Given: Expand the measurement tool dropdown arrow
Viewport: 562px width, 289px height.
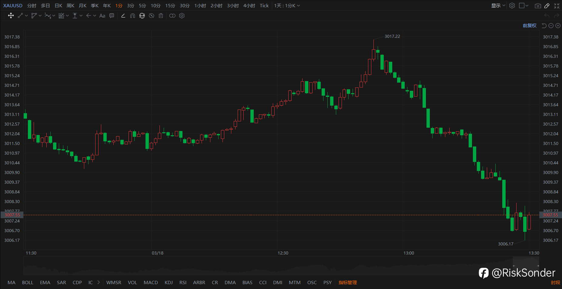Looking at the screenshot, I should point(67,16).
